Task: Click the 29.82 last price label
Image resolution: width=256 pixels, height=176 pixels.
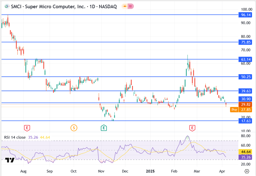Action: click(x=245, y=104)
